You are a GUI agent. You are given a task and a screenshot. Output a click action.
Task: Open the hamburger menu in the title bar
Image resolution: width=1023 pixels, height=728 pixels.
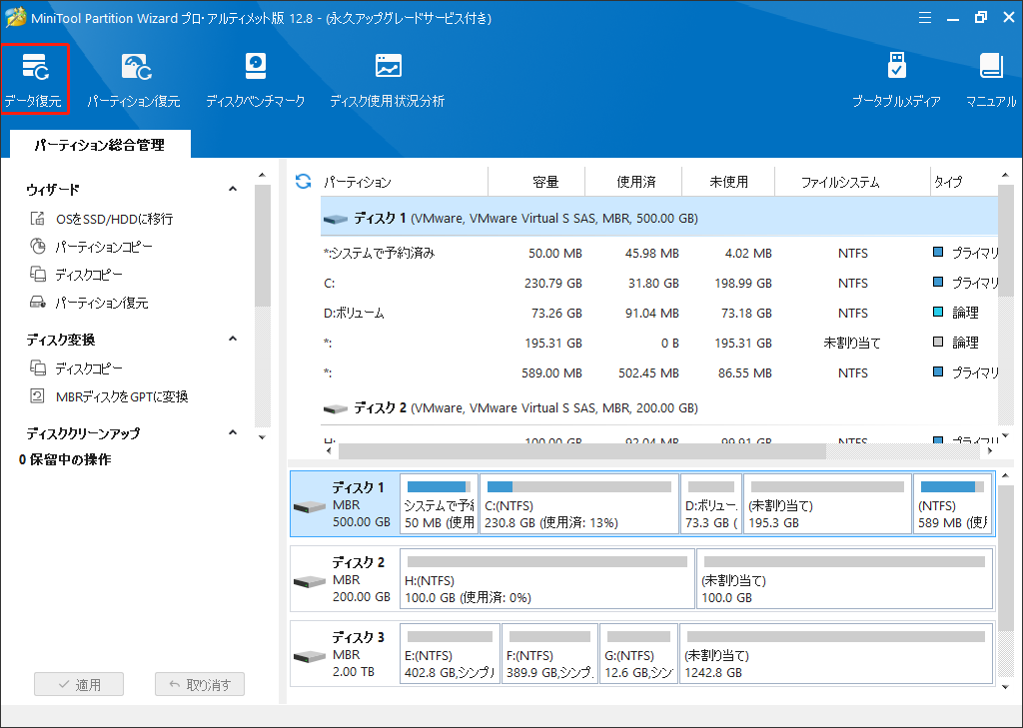pyautogui.click(x=925, y=18)
